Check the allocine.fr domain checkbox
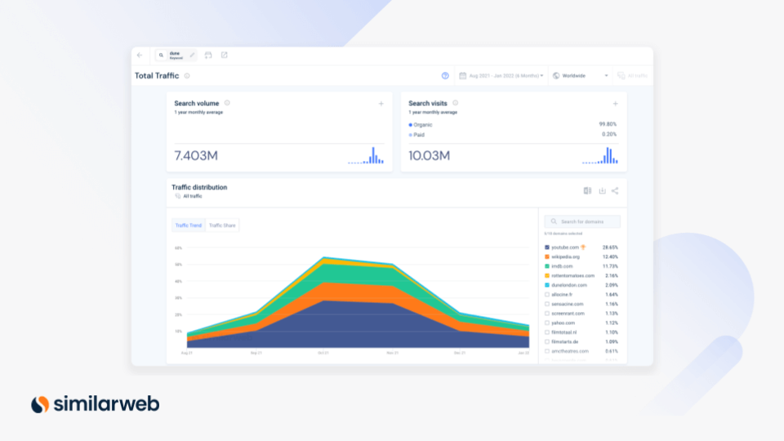The height and width of the screenshot is (441, 784). tap(547, 294)
